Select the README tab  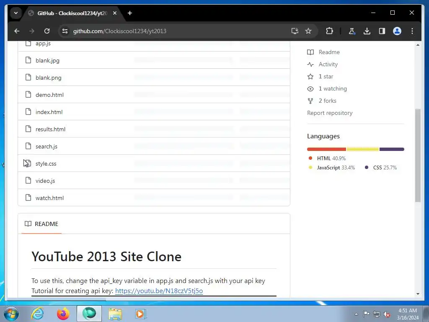[41, 224]
